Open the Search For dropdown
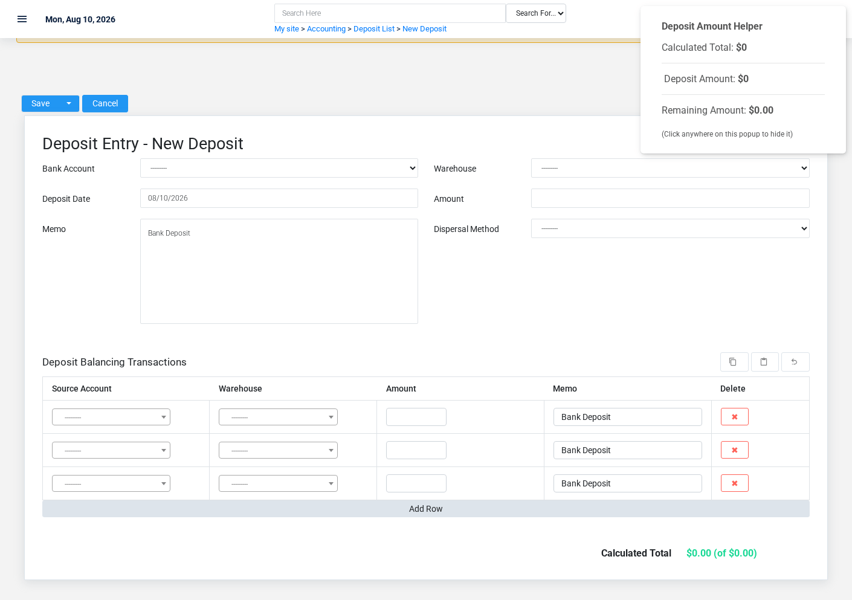 pos(536,13)
